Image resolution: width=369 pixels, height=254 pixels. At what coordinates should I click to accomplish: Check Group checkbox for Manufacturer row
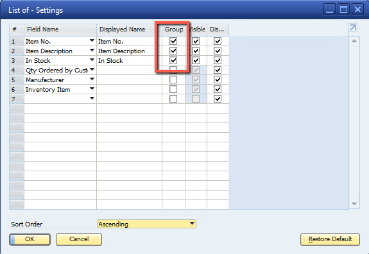click(173, 80)
